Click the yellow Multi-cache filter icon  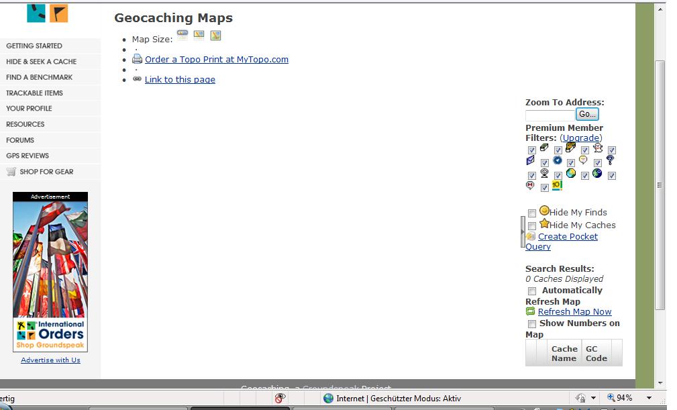570,148
